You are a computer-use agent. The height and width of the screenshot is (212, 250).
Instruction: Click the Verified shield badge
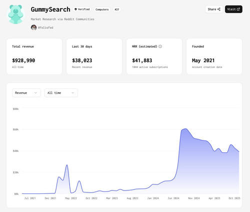tap(82, 10)
